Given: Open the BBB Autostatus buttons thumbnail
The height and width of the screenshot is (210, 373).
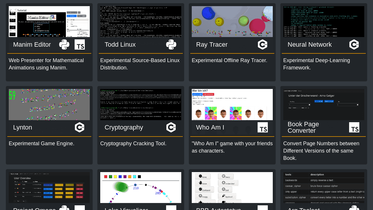Looking at the screenshot, I should pos(232,188).
